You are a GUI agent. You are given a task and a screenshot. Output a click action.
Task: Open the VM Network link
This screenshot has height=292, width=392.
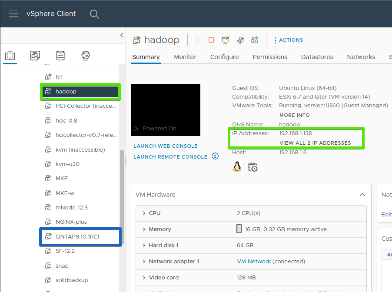254,262
